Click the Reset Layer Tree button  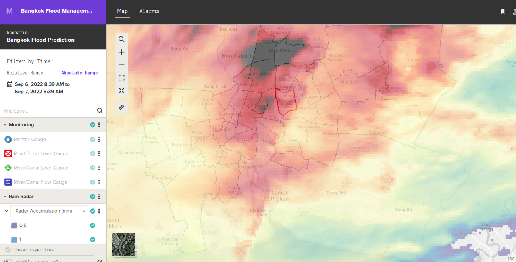(x=30, y=250)
